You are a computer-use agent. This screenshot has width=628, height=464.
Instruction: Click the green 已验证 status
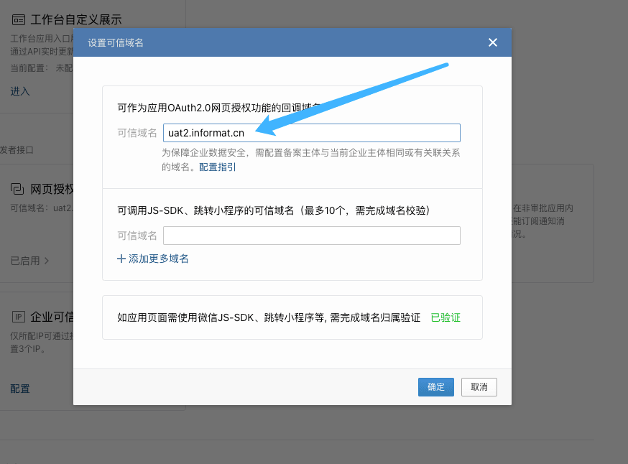(445, 317)
